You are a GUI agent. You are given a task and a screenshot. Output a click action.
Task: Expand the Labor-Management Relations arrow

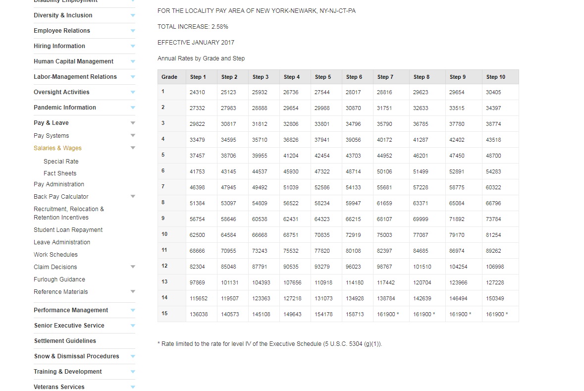click(133, 77)
